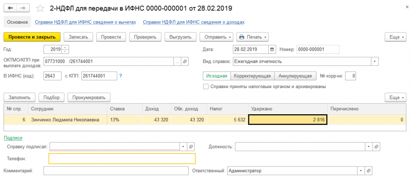Open the Печать dropdown menu
Viewport: 412px width, 179px height.
click(x=253, y=37)
